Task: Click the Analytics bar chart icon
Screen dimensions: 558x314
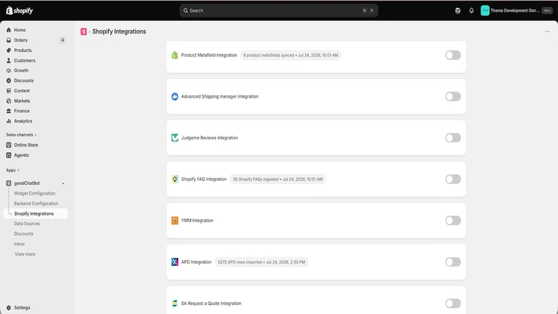Action: click(8, 121)
